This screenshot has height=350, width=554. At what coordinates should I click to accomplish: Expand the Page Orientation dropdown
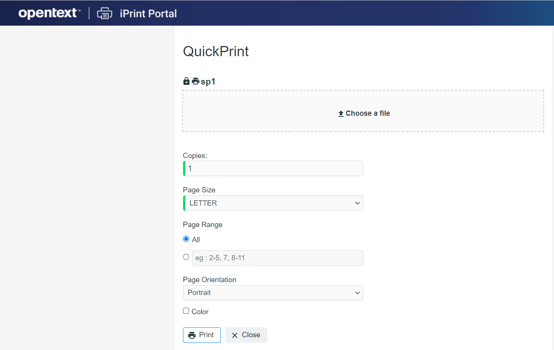tap(273, 293)
